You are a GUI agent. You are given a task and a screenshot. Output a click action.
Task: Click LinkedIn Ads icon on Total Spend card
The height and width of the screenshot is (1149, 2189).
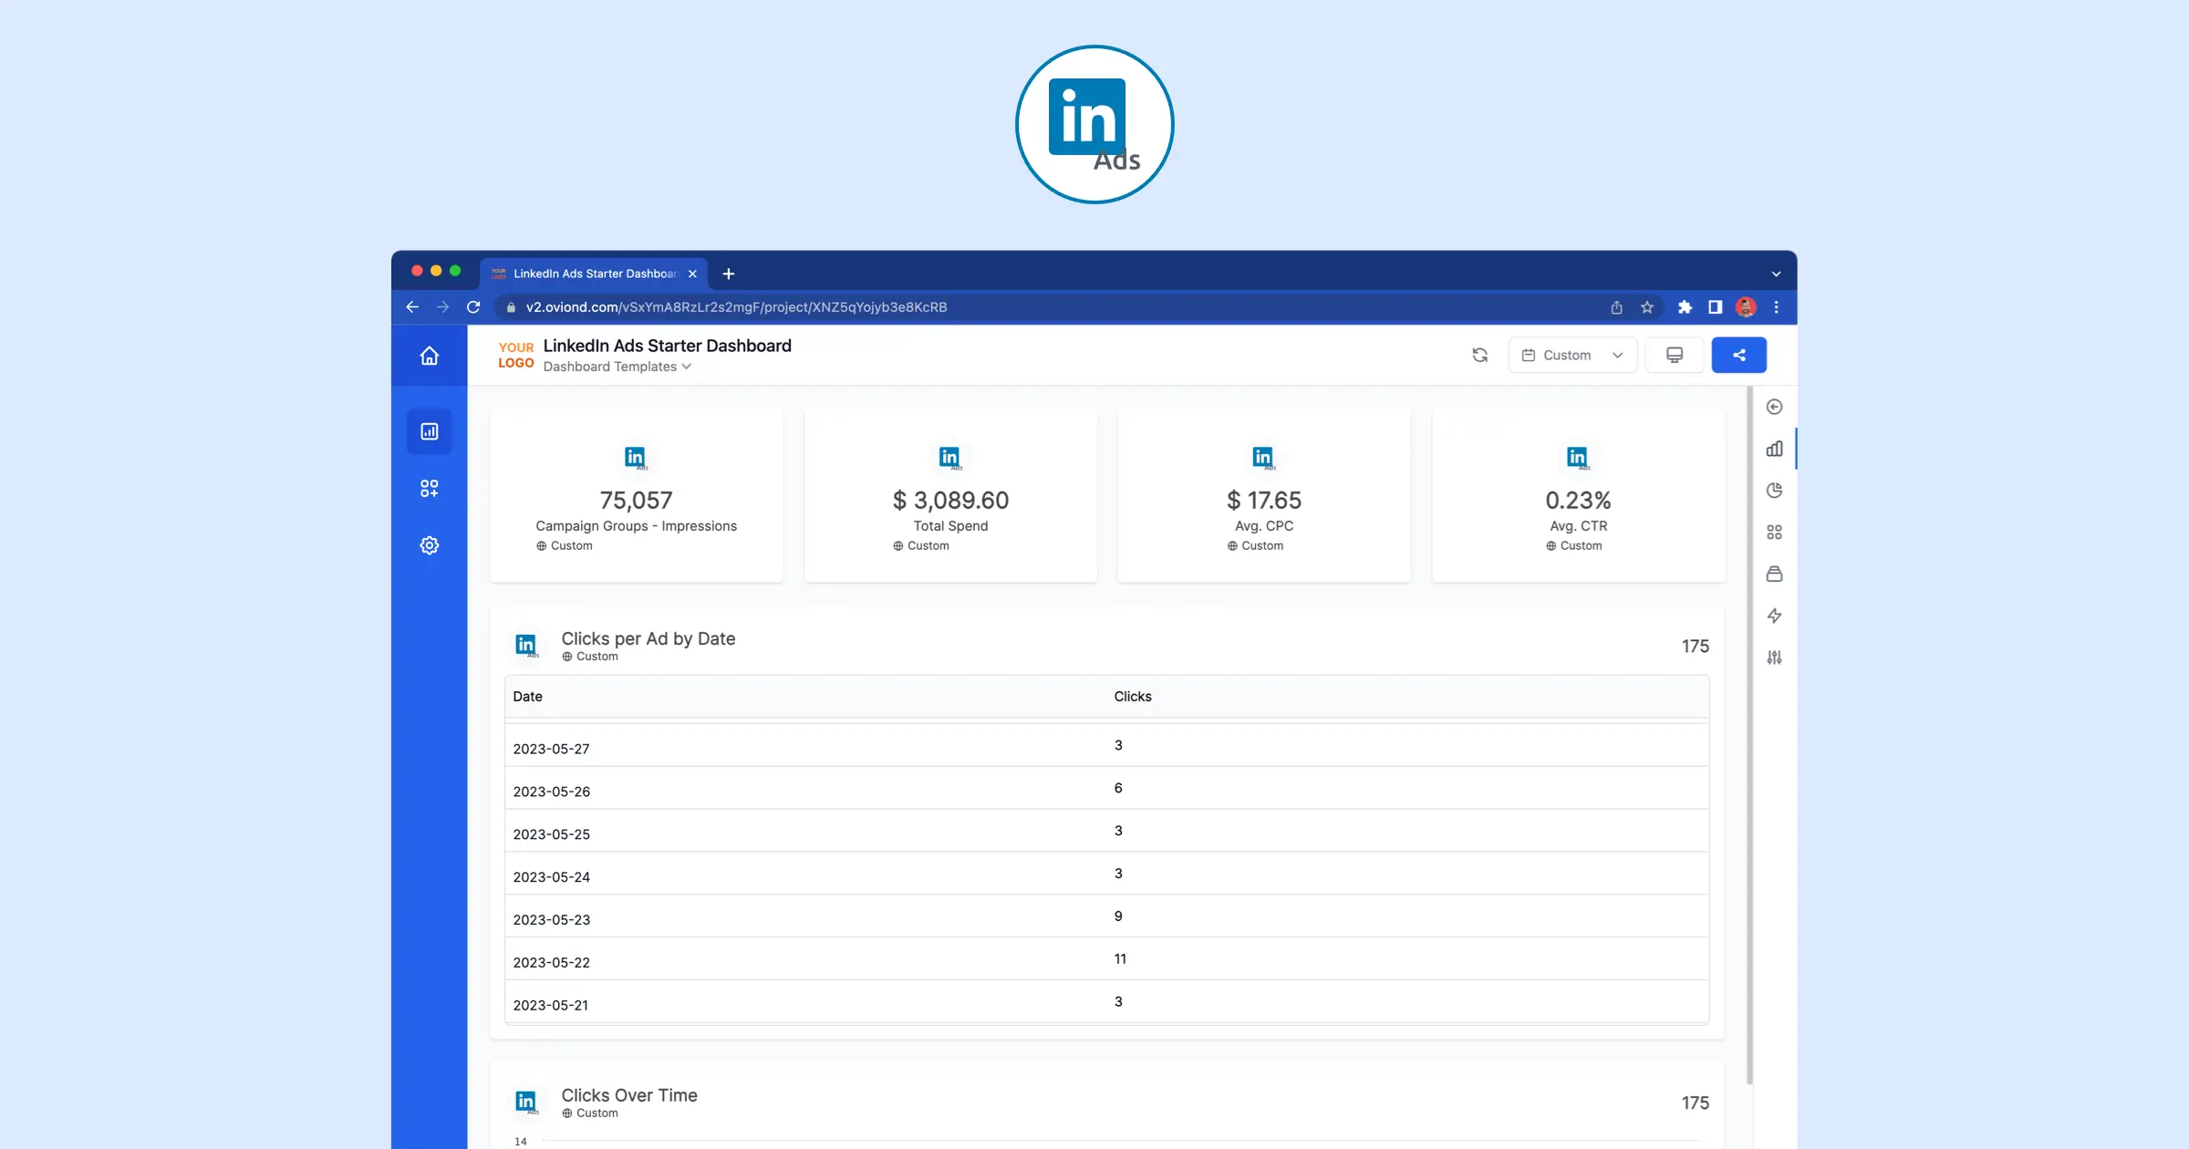click(x=950, y=457)
